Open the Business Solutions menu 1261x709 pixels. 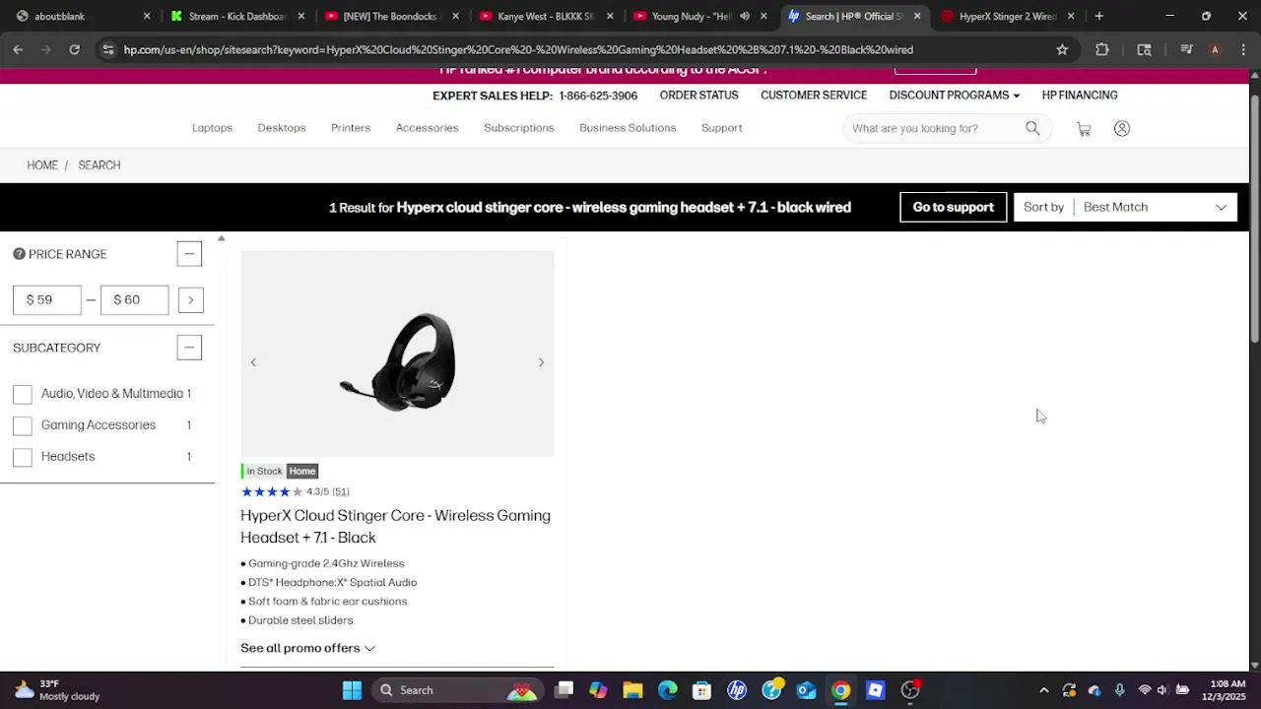tap(628, 128)
